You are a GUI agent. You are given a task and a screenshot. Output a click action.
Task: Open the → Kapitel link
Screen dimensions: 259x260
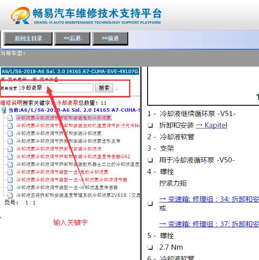coord(211,125)
